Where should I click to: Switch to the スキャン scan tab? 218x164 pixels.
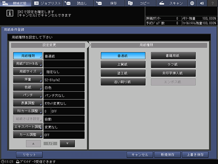click(172, 3)
